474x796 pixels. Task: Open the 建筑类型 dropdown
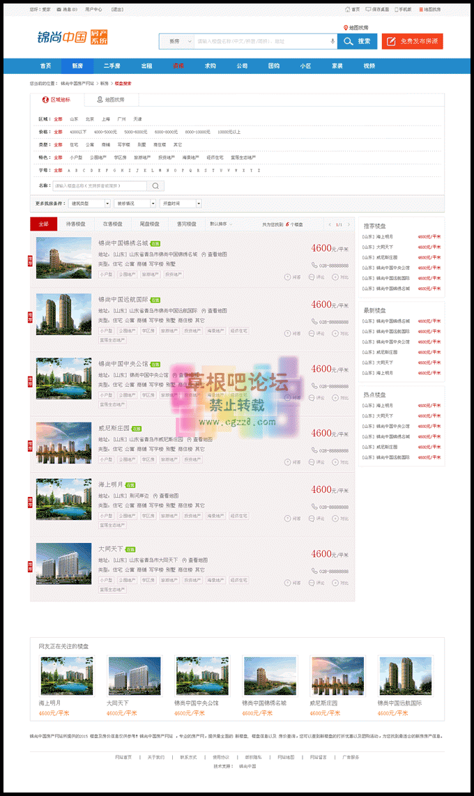coord(89,204)
